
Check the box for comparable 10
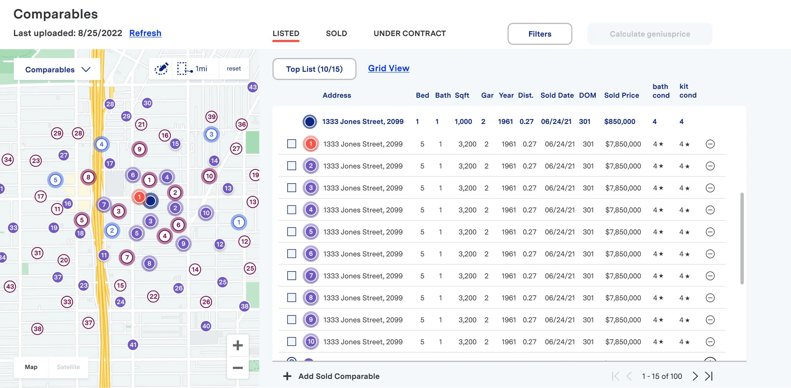coord(291,341)
